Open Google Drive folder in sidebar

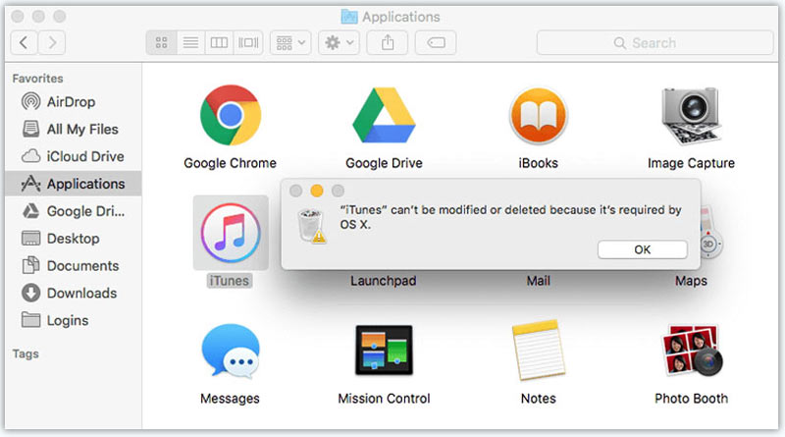click(x=73, y=211)
